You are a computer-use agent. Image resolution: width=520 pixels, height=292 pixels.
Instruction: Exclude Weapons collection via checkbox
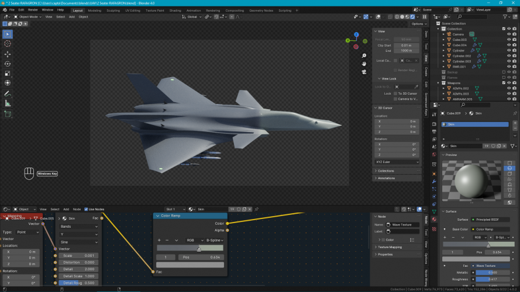(504, 83)
